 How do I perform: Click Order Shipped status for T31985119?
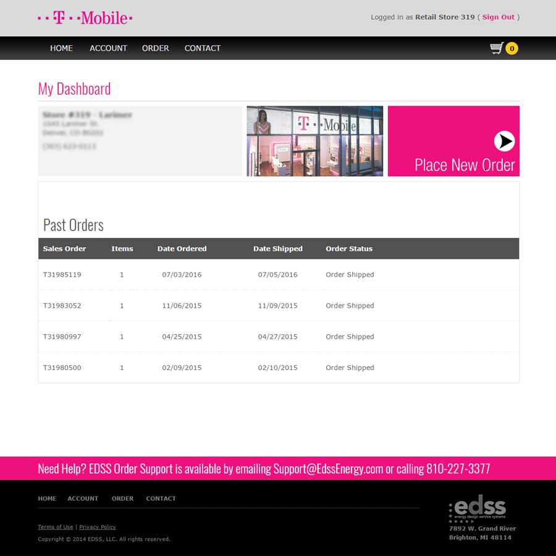coord(350,275)
